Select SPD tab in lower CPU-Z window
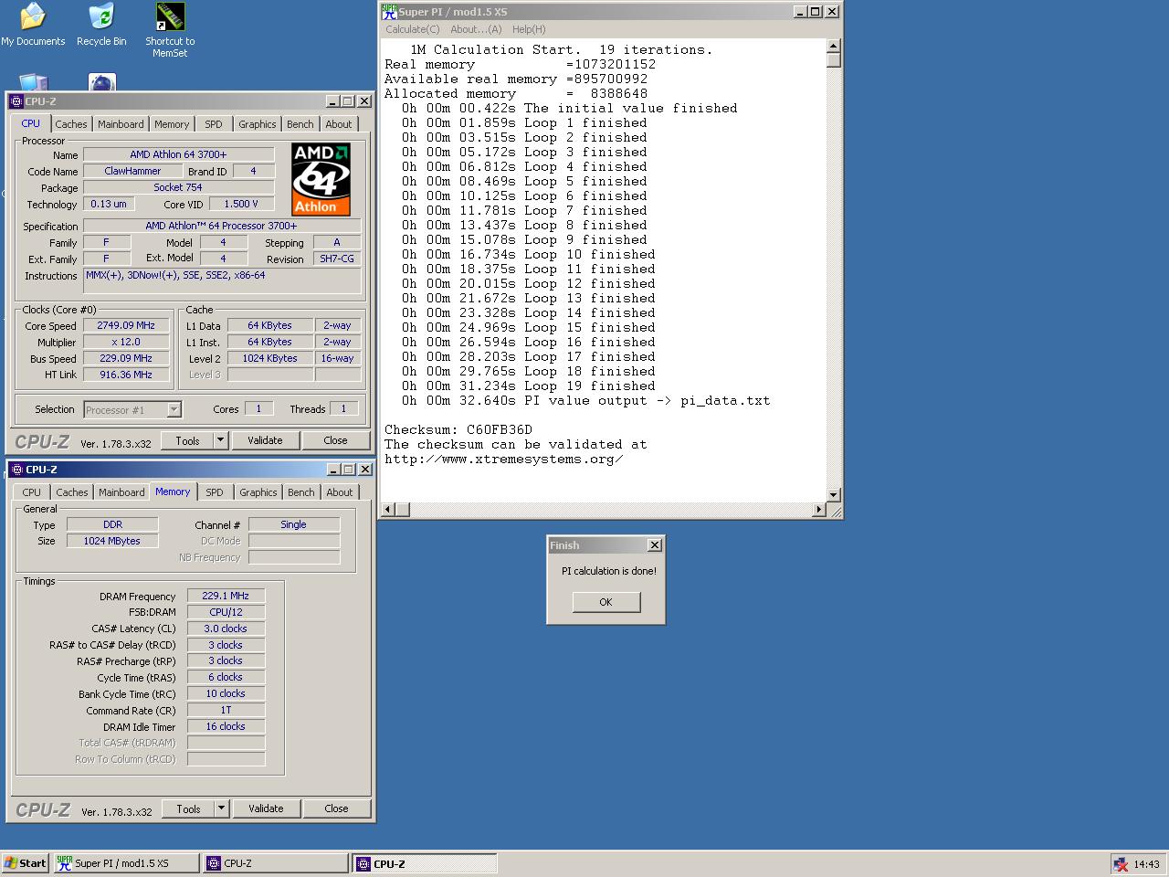 pos(215,492)
